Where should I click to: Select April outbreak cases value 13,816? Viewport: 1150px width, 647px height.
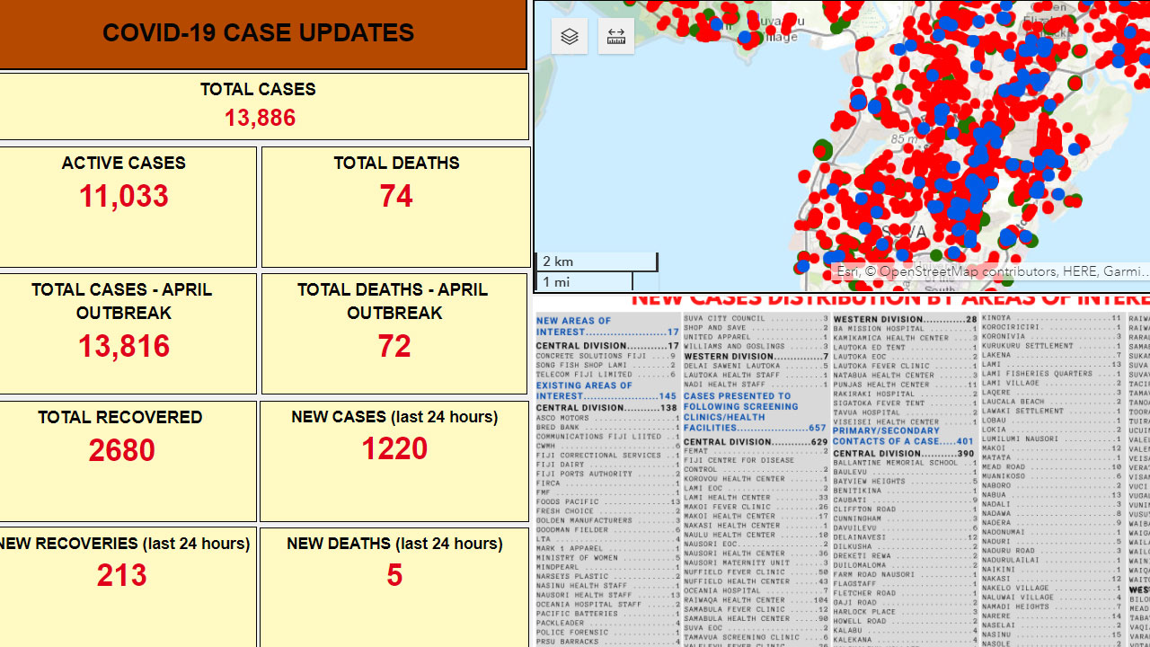124,346
